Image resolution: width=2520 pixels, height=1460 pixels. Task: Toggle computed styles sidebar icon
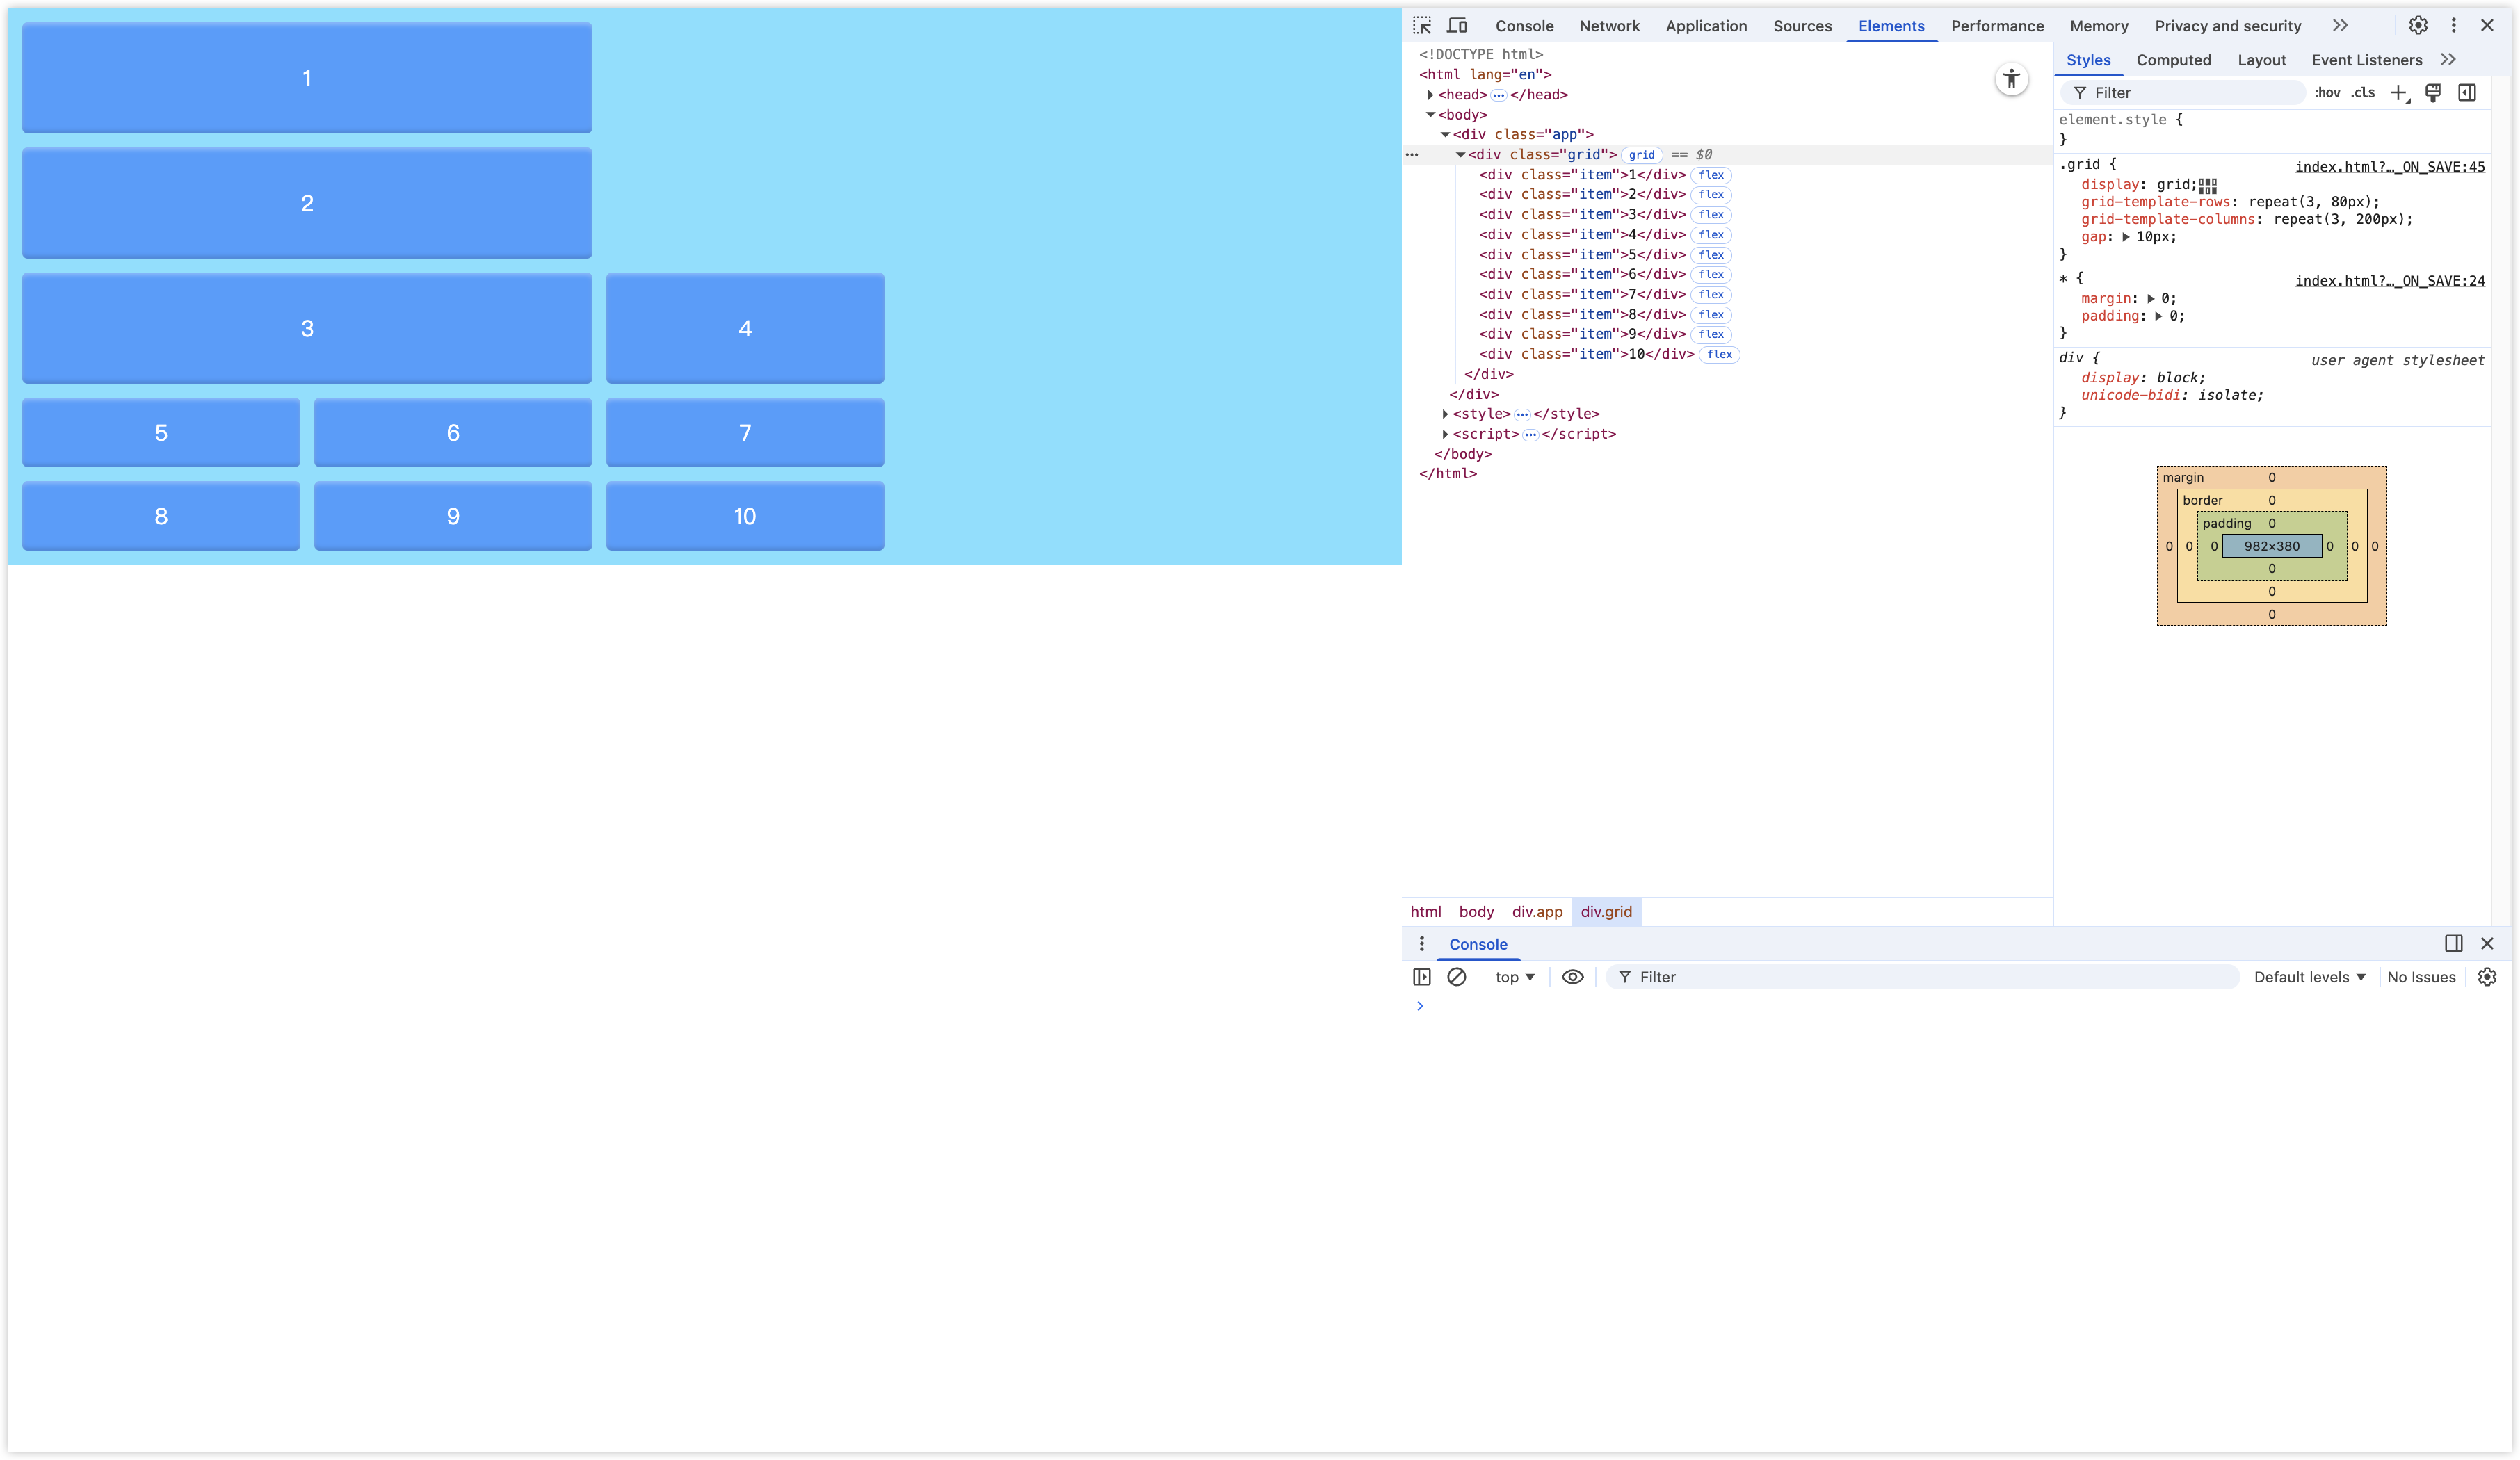point(2467,93)
